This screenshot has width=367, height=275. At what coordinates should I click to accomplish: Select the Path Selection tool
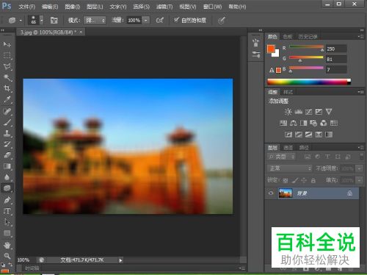(x=7, y=222)
